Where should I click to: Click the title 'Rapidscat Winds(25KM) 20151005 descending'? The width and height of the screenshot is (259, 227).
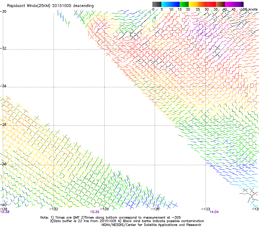click(50, 6)
